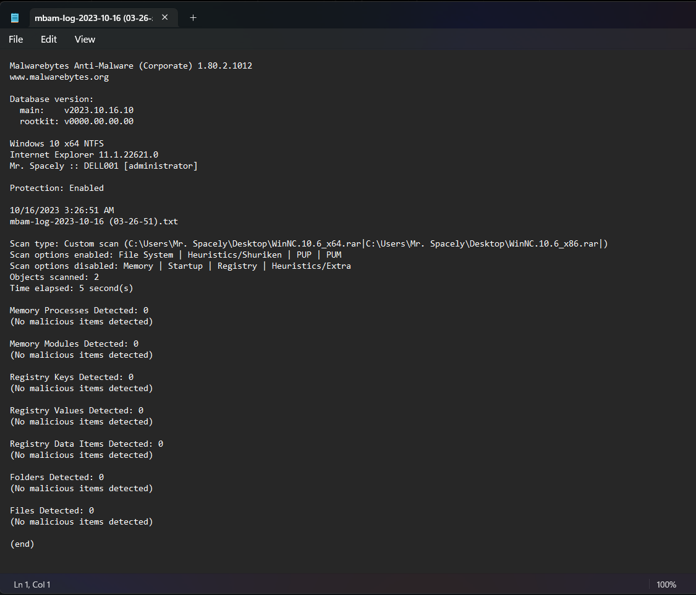The width and height of the screenshot is (696, 595).
Task: Open the View menu
Action: click(x=85, y=40)
